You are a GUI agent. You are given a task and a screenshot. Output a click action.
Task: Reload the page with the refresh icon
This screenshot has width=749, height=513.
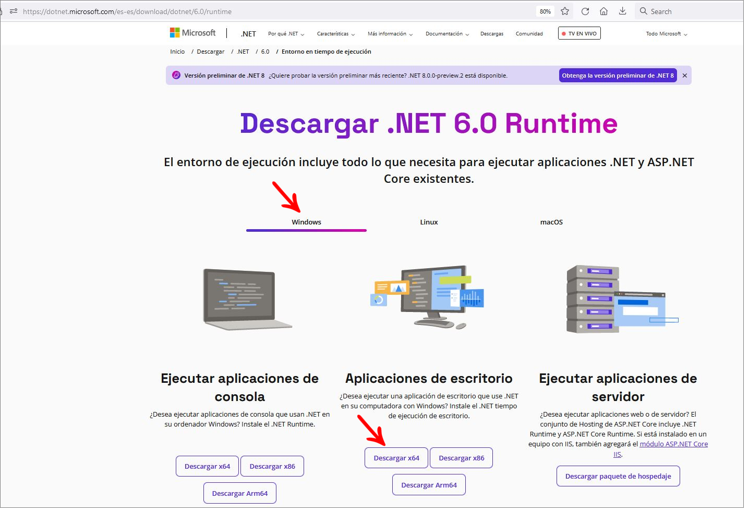tap(585, 11)
